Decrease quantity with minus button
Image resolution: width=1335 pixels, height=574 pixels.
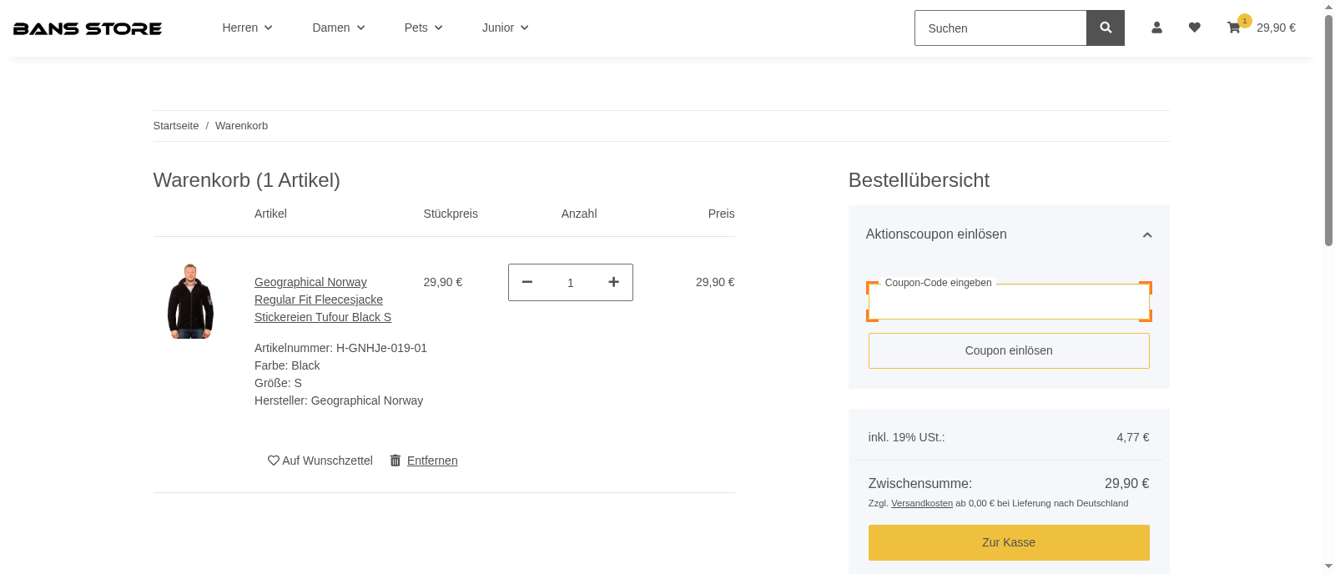(x=527, y=282)
